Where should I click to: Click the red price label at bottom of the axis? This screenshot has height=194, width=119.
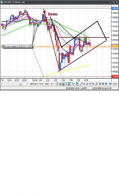click(x=115, y=76)
